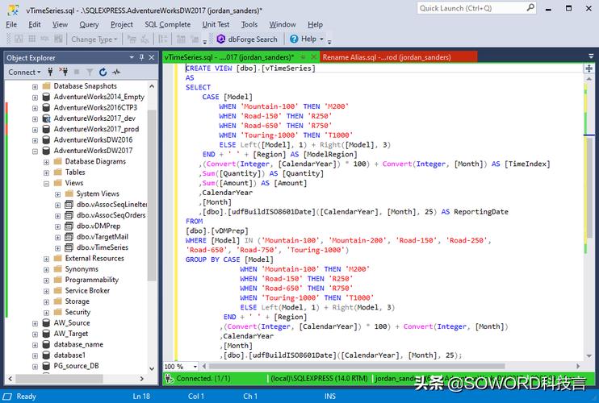Image resolution: width=599 pixels, height=403 pixels.
Task: Select the dbo.vTimeSeries view icon
Action: [69, 247]
